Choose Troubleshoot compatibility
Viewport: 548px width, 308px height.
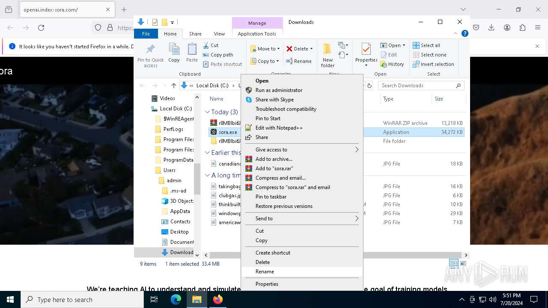click(302, 109)
